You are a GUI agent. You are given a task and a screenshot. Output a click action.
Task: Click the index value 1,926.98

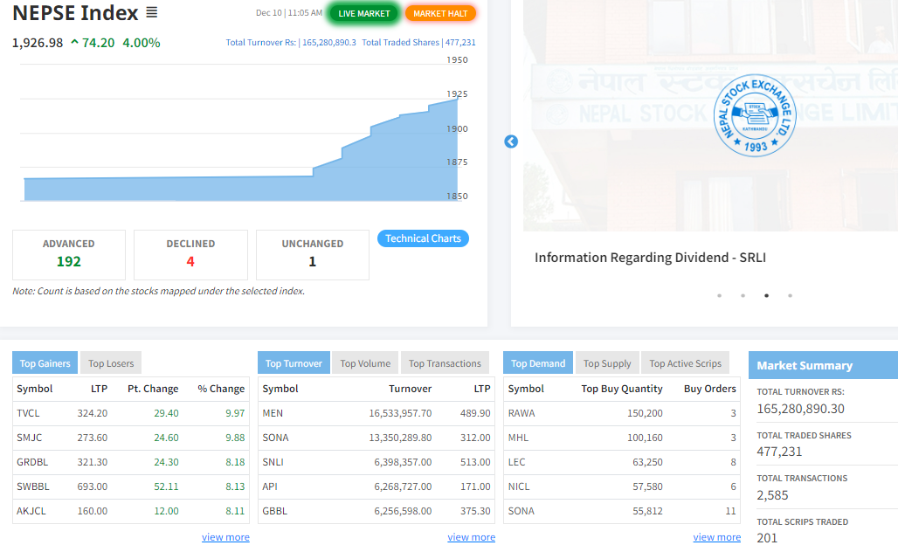[38, 43]
